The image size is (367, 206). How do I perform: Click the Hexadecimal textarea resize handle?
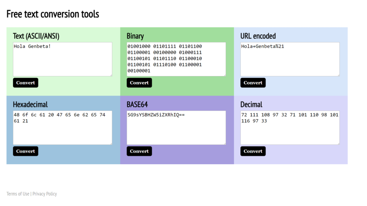[x=111, y=143]
